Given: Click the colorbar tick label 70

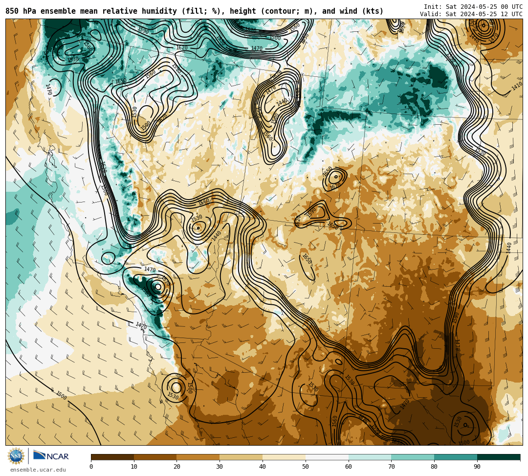Looking at the screenshot, I should pos(391,467).
